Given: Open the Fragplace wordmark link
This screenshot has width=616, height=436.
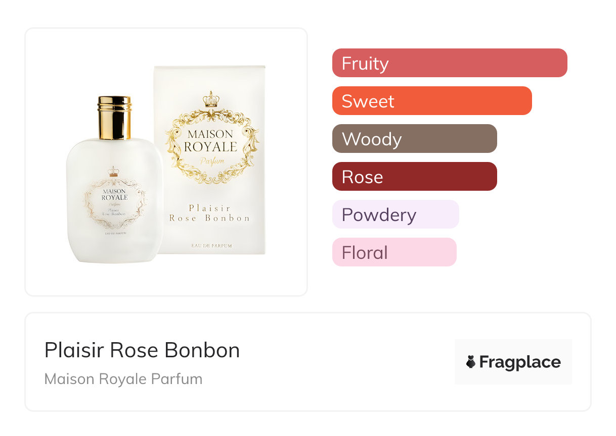Looking at the screenshot, I should 519,362.
